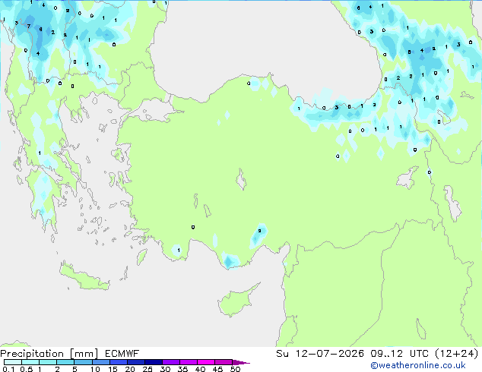Image resolution: width=482 pixels, height=372 pixels.
Task: Click the 'ECMWF' model label
Action: 122,354
